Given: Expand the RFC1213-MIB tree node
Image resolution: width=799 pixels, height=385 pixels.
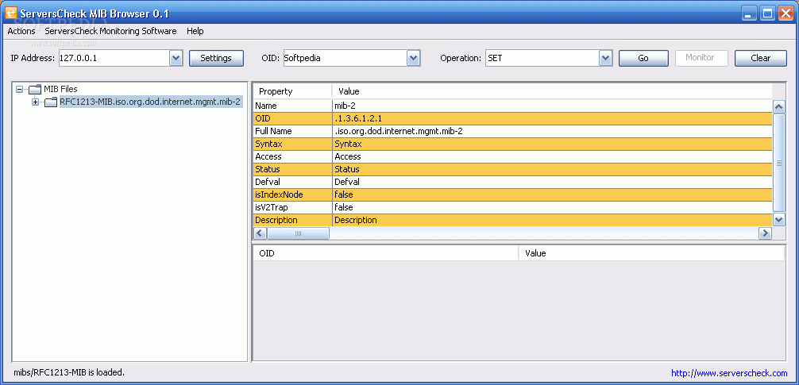Looking at the screenshot, I should coord(35,102).
